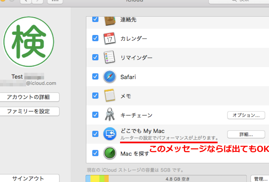269x182 pixels.
Task: Click the 連絡先 label
Action: (x=128, y=20)
